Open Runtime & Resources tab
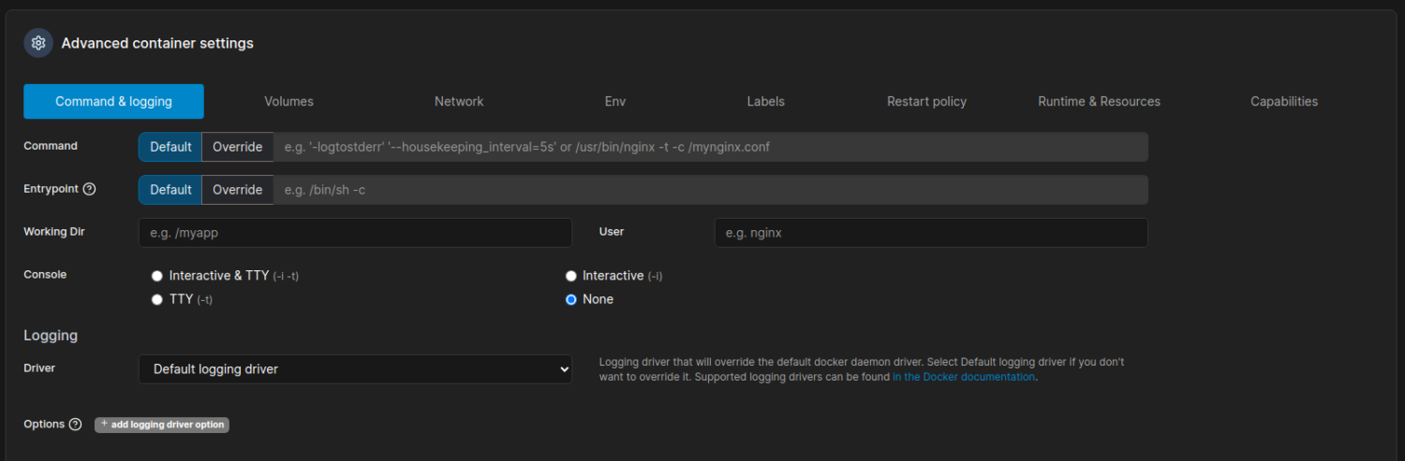The width and height of the screenshot is (1405, 461). pyautogui.click(x=1099, y=101)
